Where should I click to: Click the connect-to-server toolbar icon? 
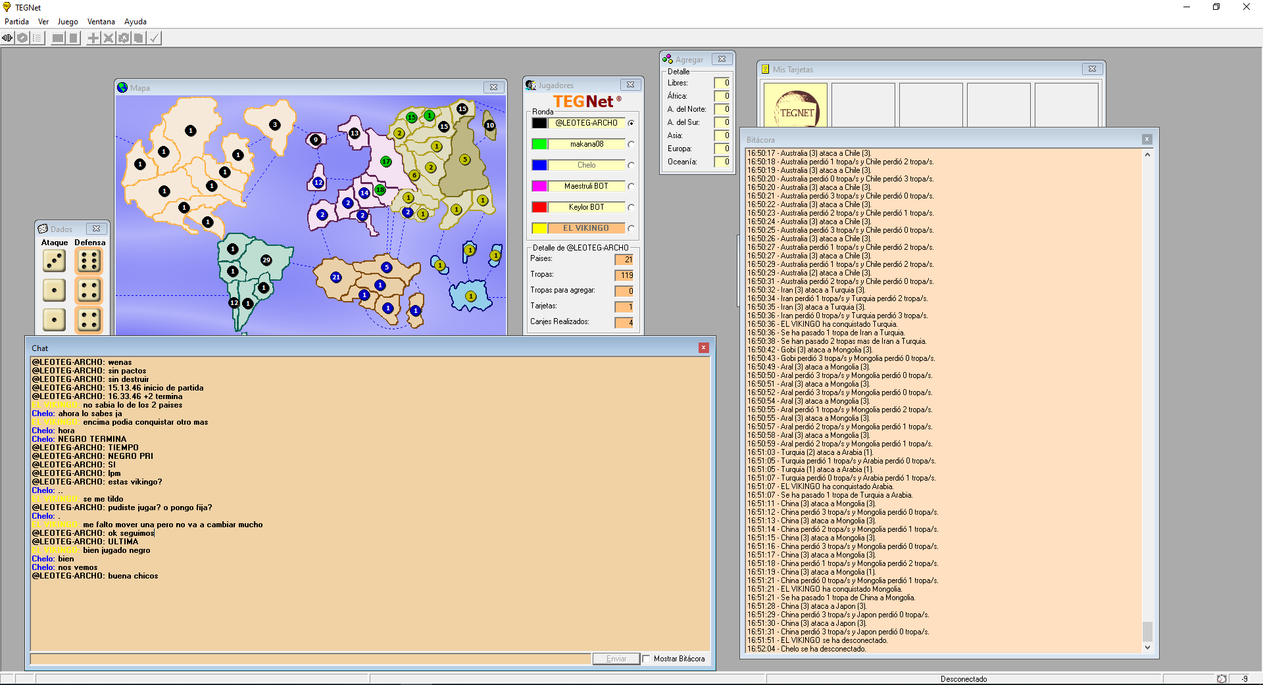click(x=7, y=38)
